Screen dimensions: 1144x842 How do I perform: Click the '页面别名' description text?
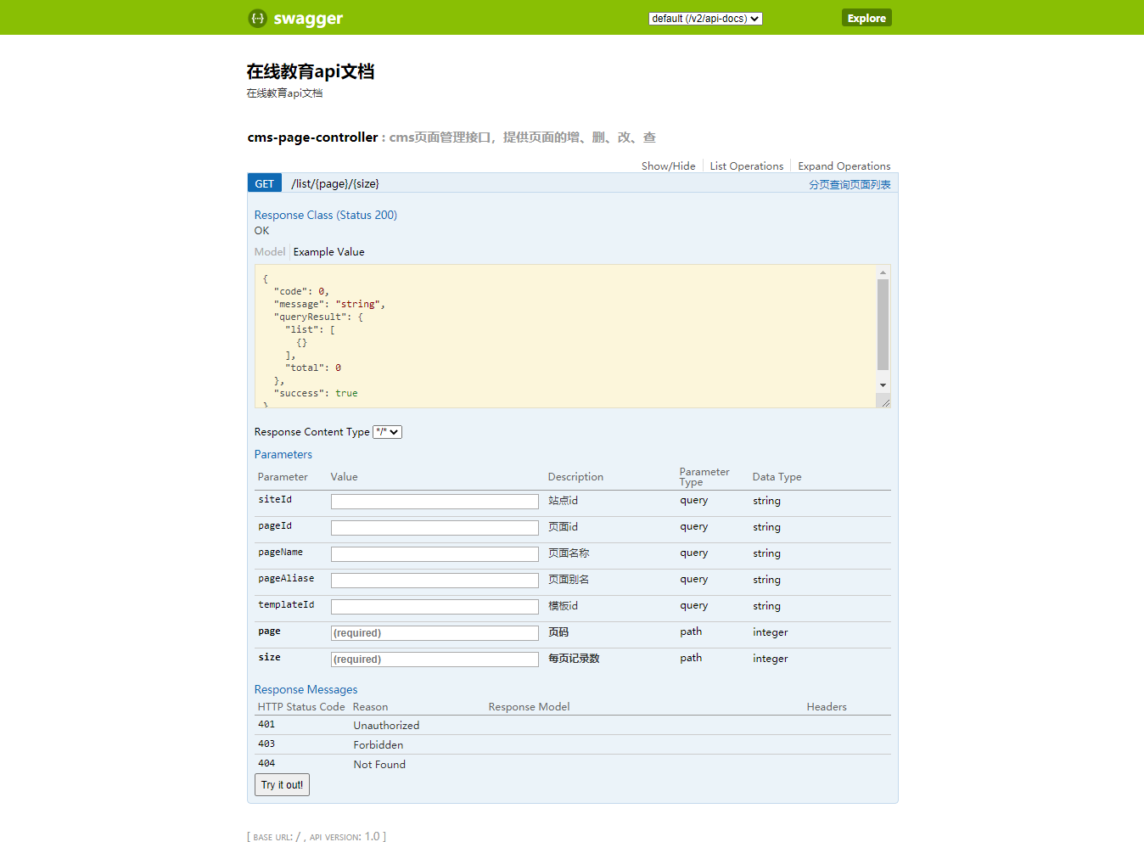click(x=569, y=580)
